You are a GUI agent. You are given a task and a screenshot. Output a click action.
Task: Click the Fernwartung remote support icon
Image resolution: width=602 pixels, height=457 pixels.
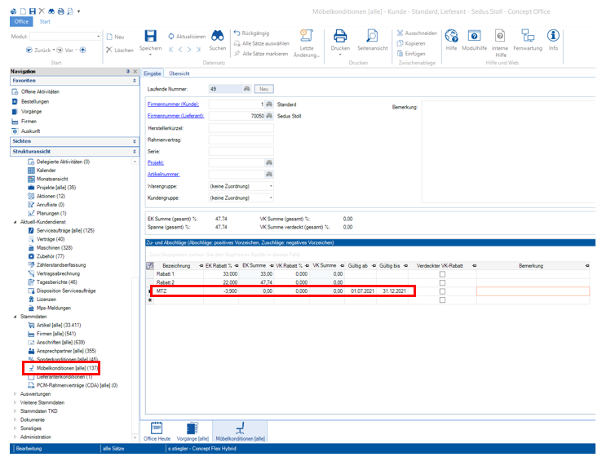527,37
